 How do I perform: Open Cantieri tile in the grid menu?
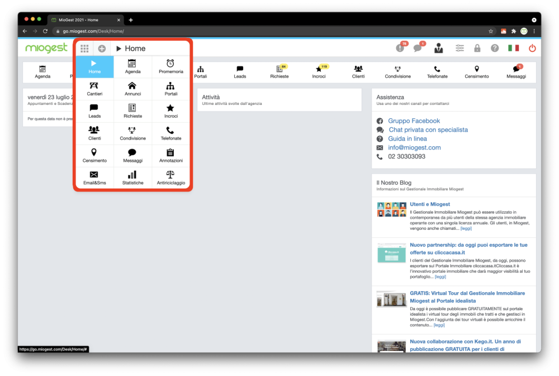(94, 89)
